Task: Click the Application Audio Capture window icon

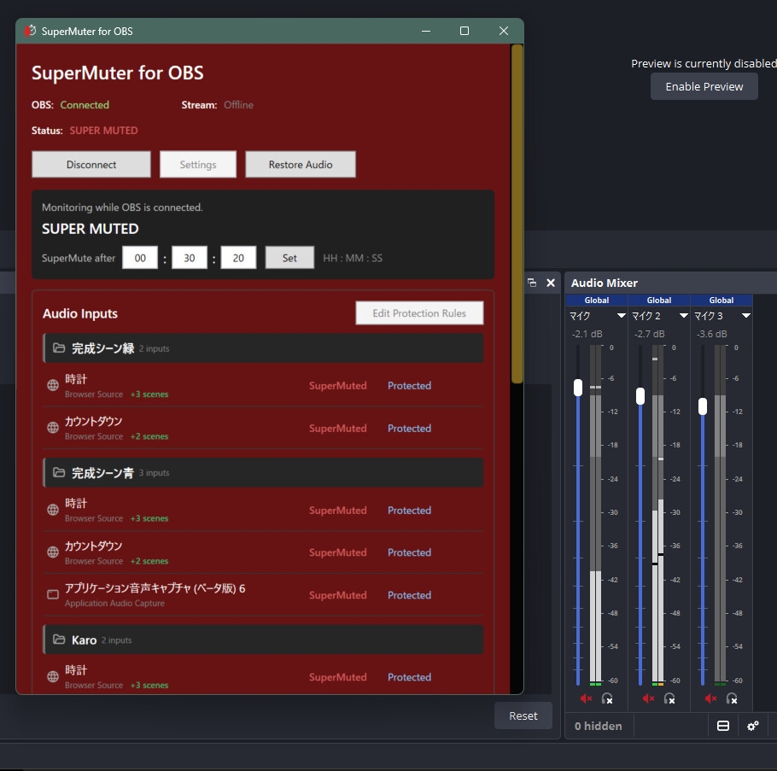Action: [53, 594]
